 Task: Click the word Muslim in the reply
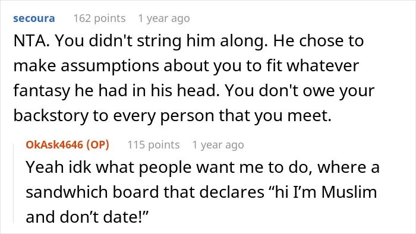pyautogui.click(x=349, y=192)
